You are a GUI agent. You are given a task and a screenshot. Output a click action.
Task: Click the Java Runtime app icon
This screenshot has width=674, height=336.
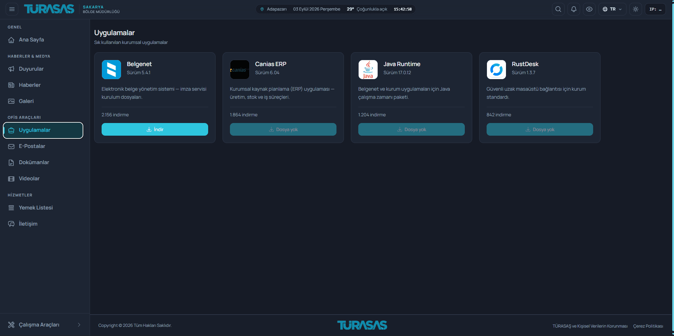[x=368, y=70]
